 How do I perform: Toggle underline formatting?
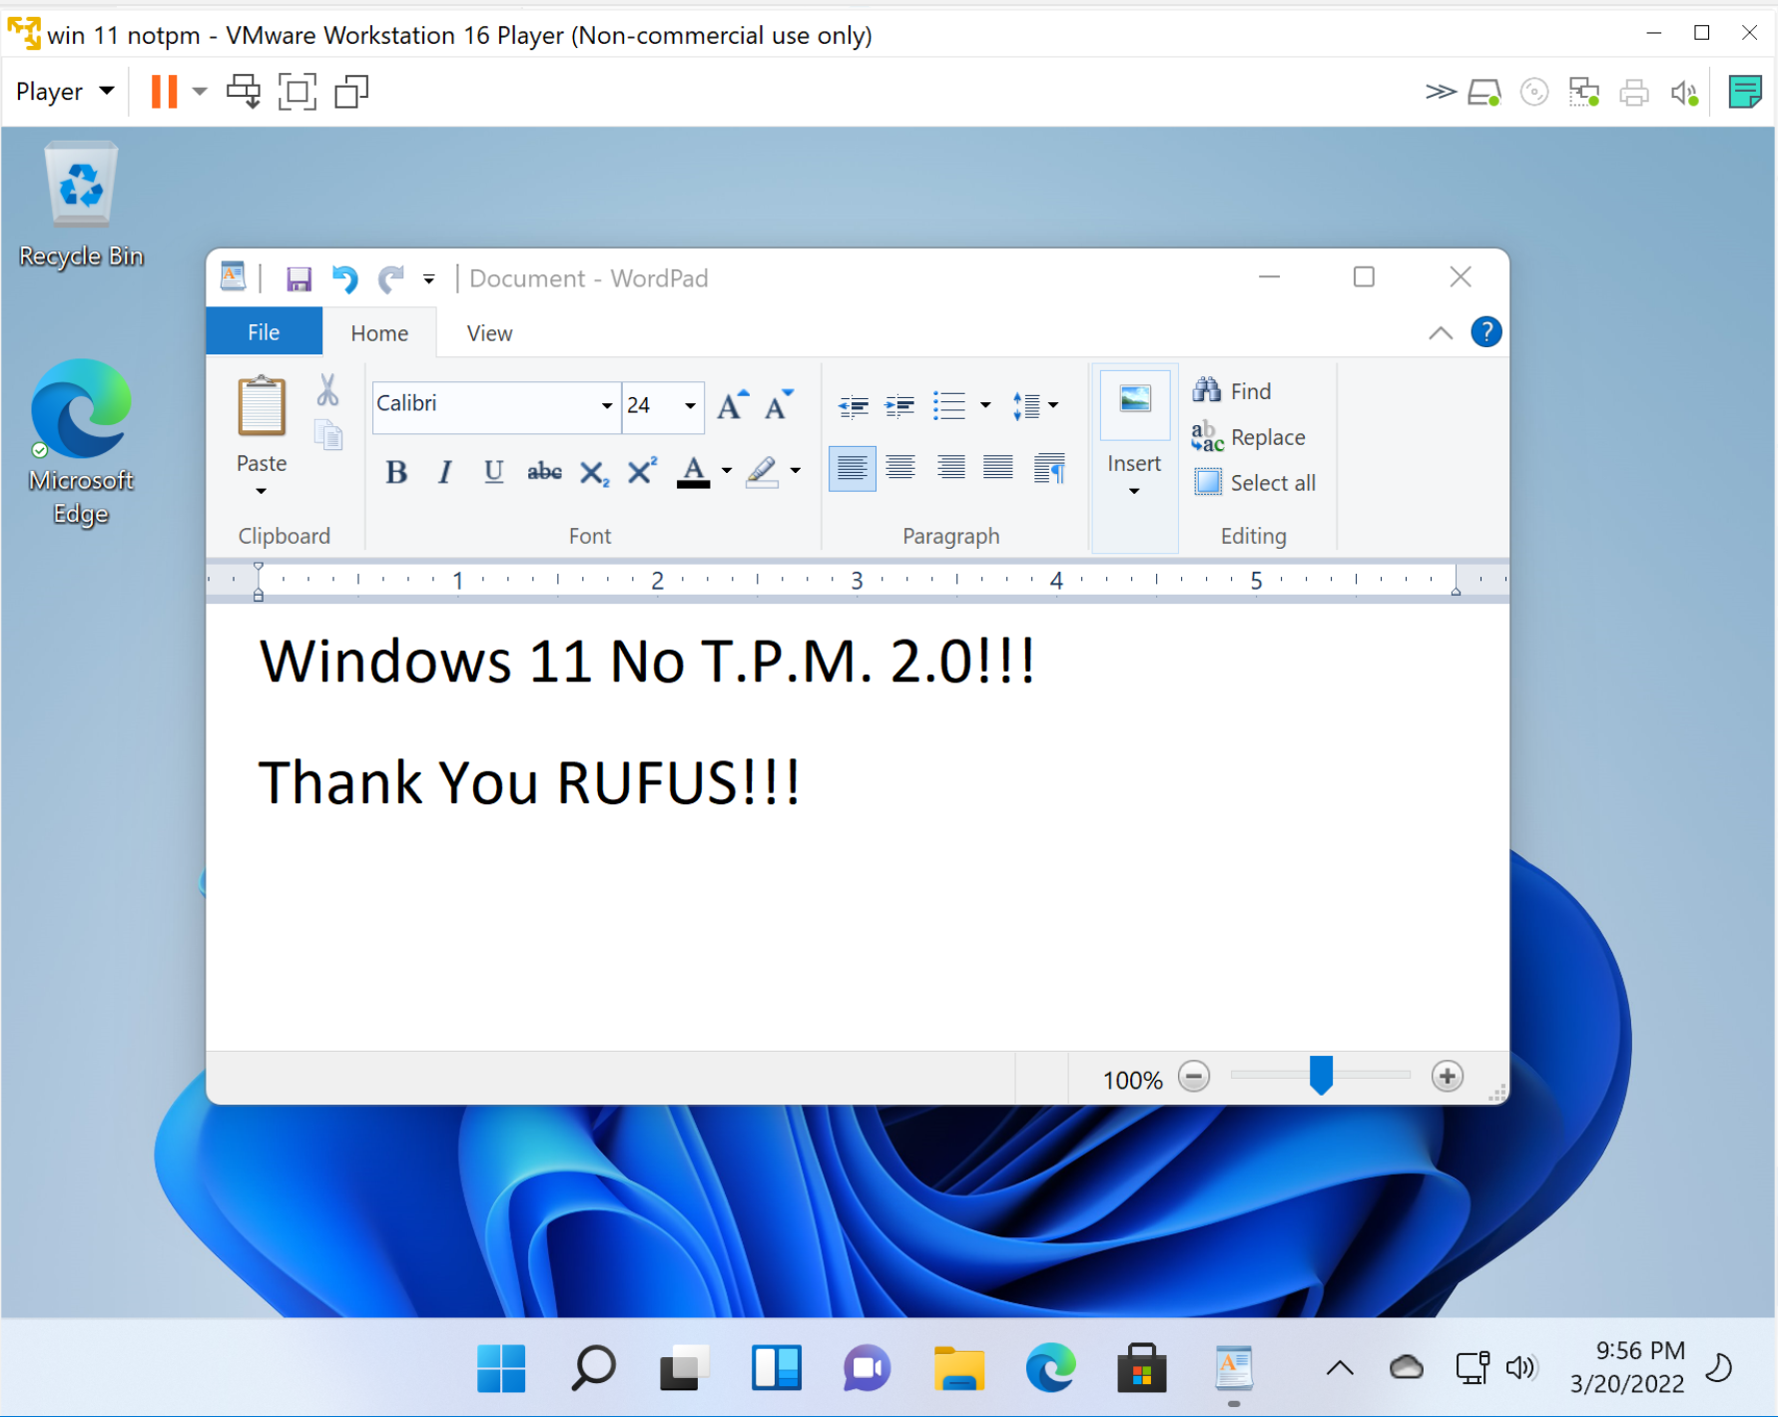[493, 472]
